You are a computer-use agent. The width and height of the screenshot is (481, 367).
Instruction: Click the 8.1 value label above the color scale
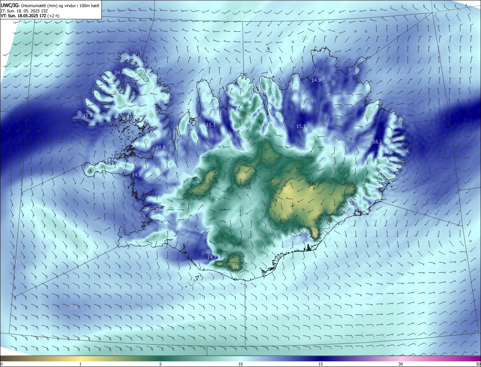coord(116,353)
